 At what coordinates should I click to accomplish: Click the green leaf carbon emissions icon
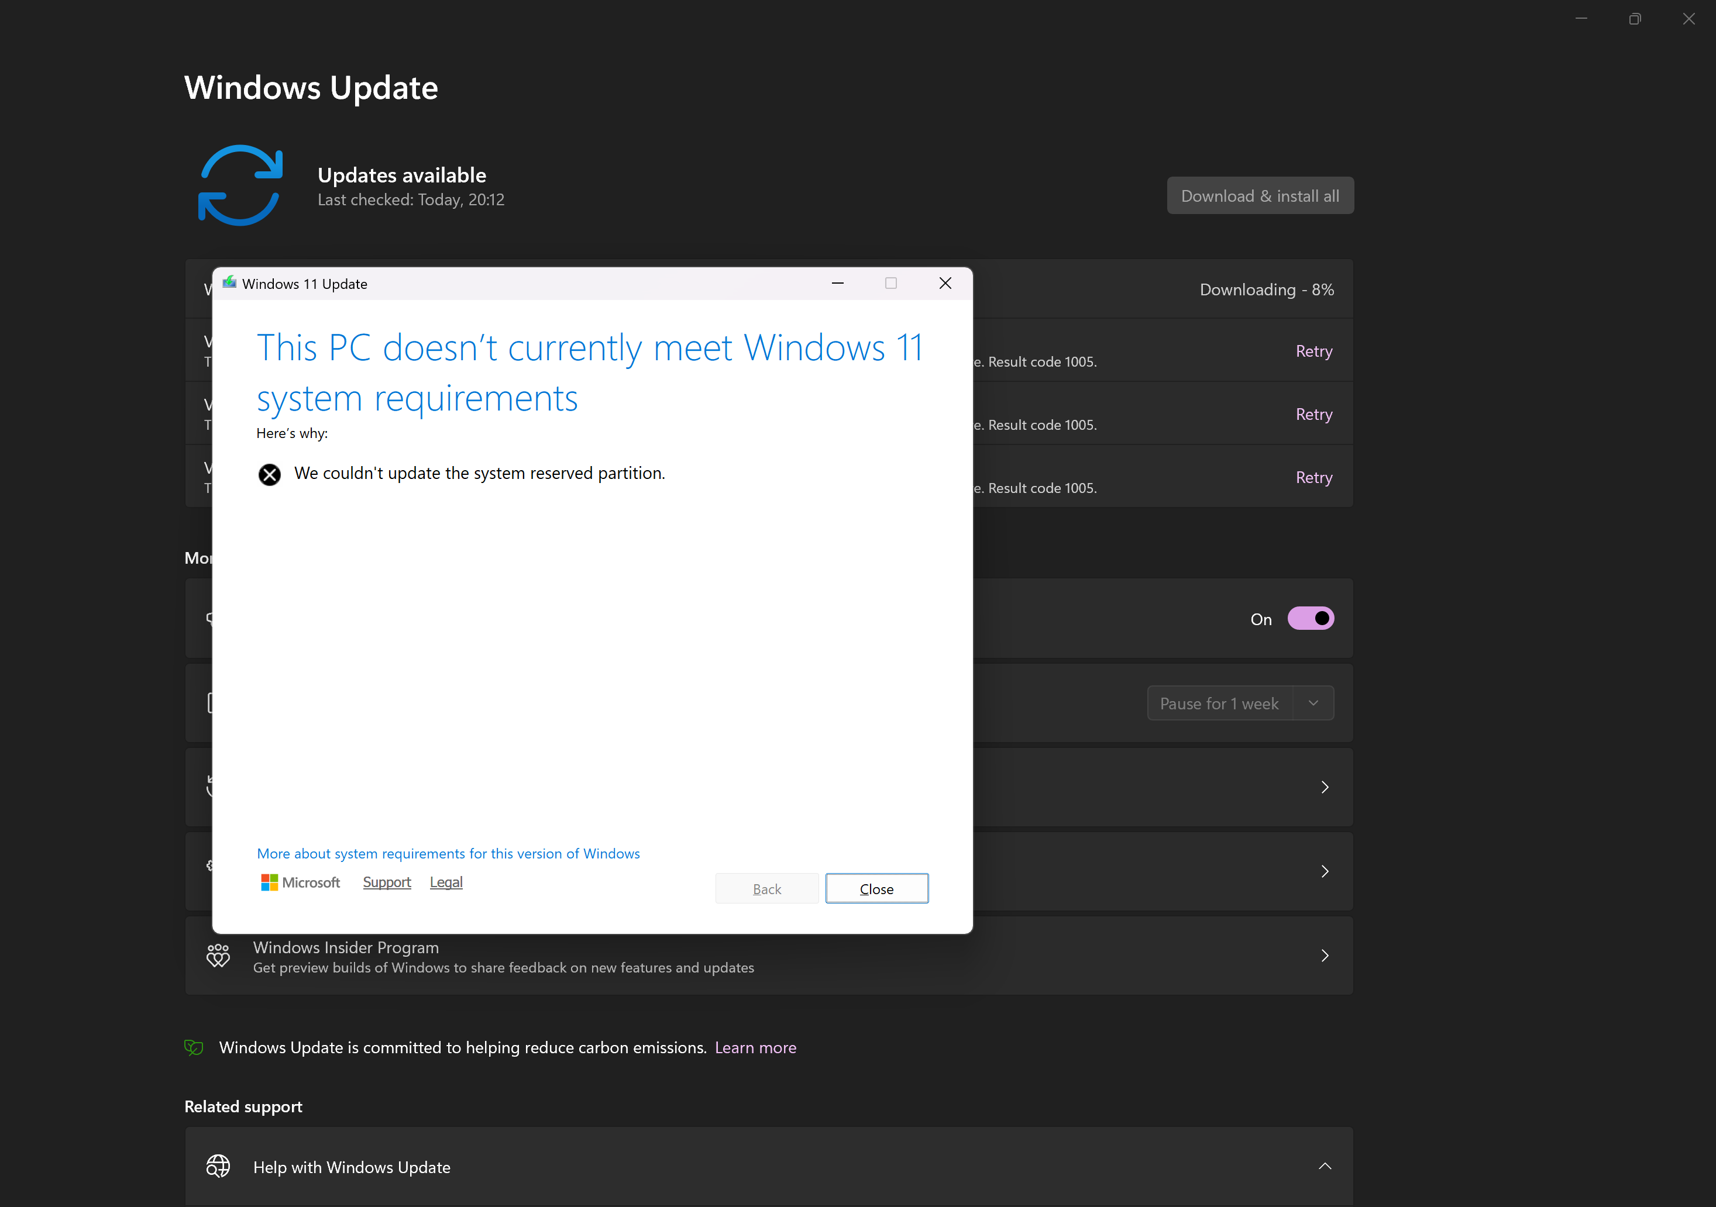[x=194, y=1047]
